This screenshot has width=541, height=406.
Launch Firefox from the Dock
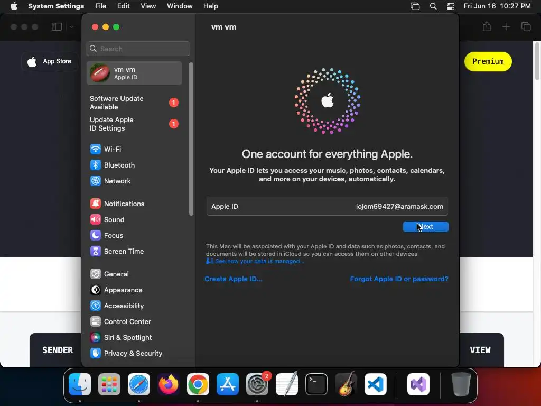click(x=169, y=384)
